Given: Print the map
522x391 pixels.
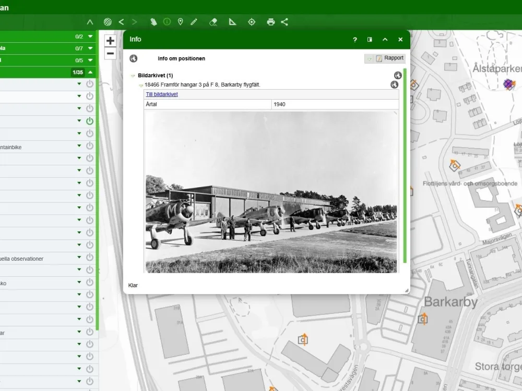Looking at the screenshot, I should pyautogui.click(x=271, y=22).
